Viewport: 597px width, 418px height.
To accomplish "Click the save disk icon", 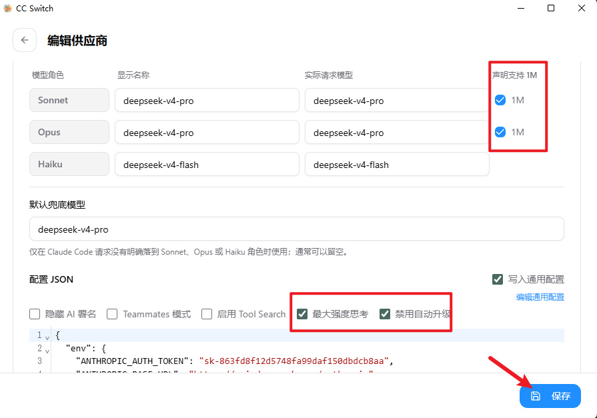I will click(536, 396).
